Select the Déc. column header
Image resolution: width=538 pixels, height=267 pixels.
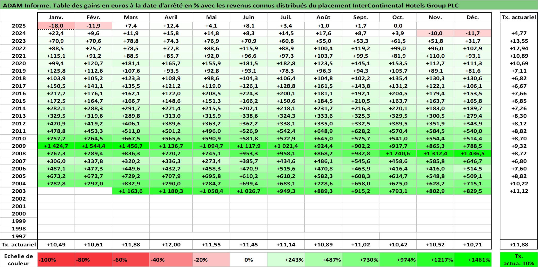472,17
